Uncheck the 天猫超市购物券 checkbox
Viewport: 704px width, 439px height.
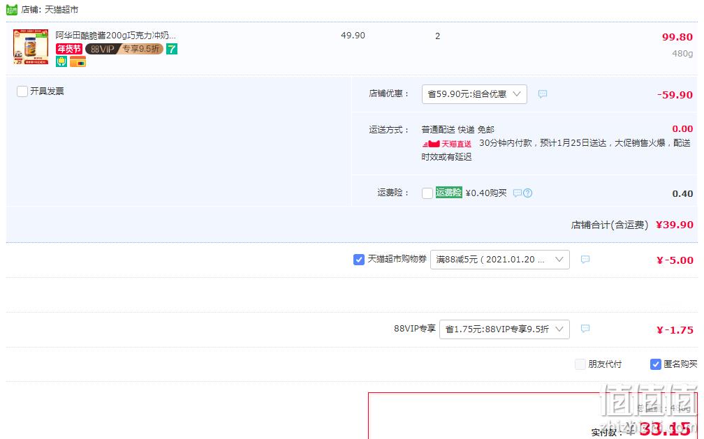coord(359,260)
